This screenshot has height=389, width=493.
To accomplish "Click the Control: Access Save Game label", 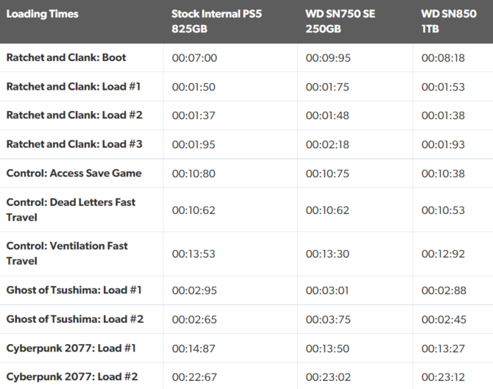I will click(74, 173).
